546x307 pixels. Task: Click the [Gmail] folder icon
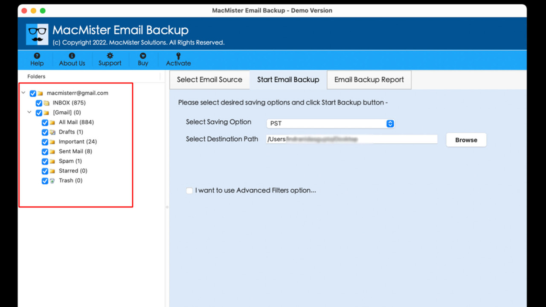point(46,113)
